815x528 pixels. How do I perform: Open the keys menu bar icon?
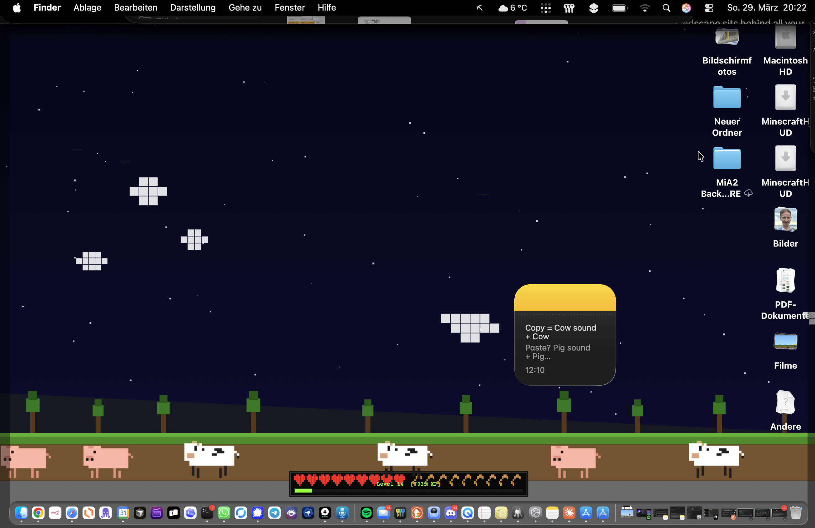[569, 8]
